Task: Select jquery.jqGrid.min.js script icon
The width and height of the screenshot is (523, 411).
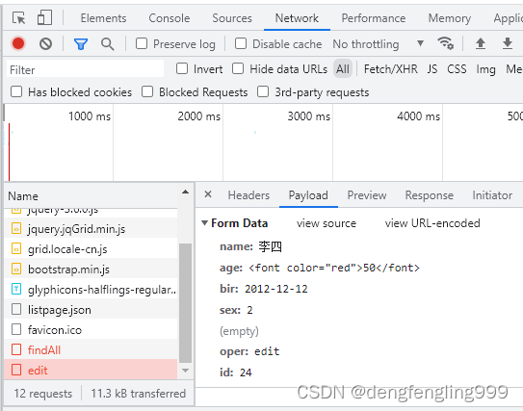Action: [x=16, y=229]
